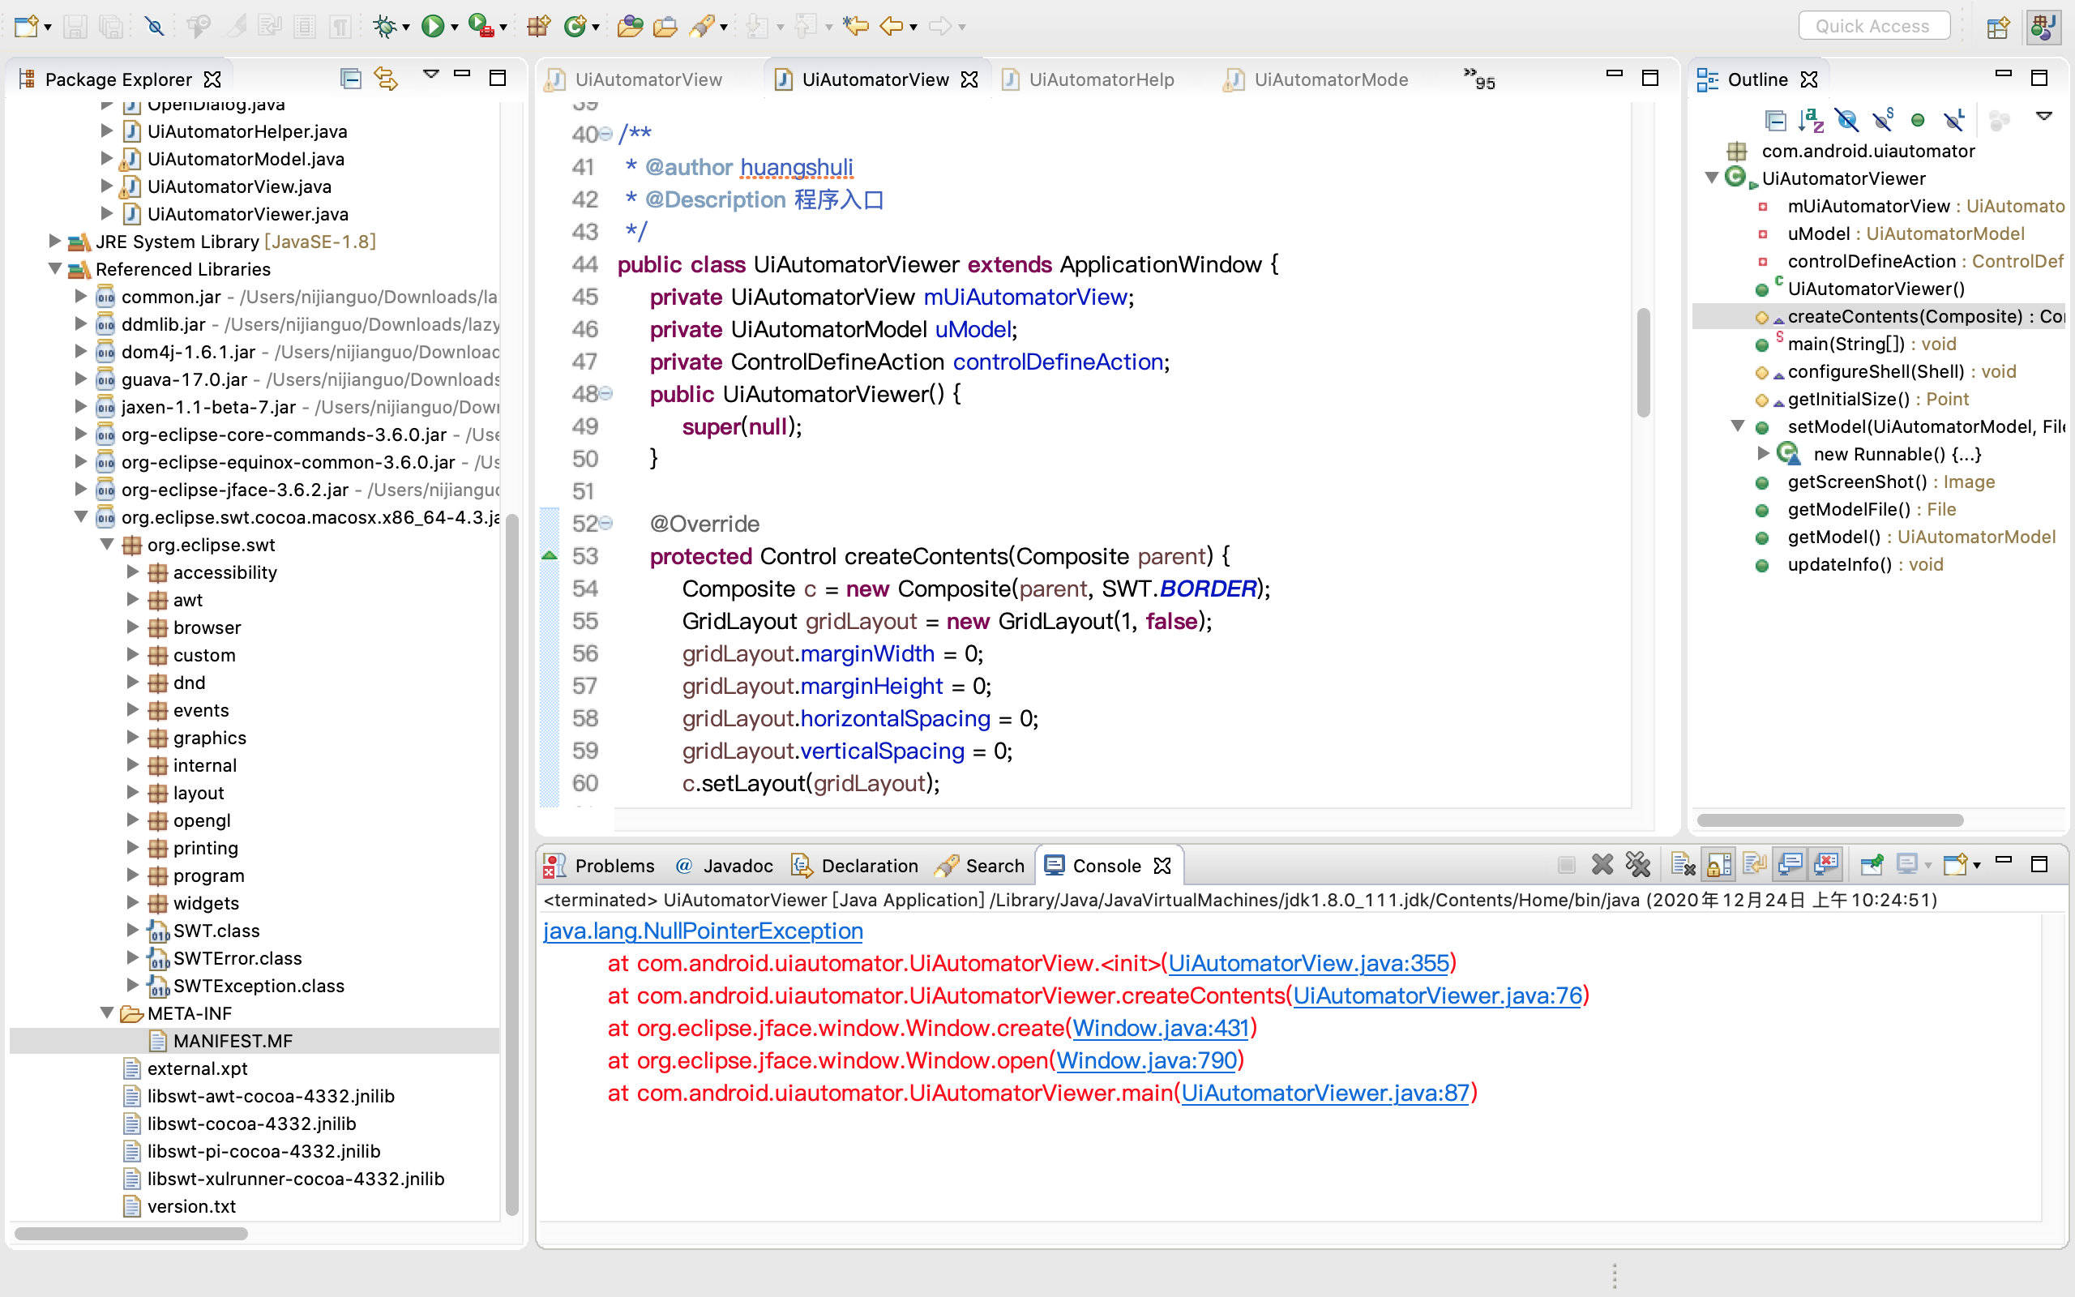
Task: Click the Back navigation arrow
Action: coord(892,27)
